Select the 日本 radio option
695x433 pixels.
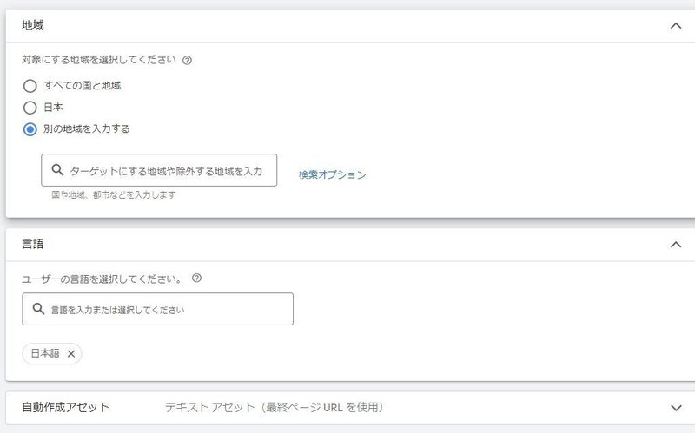tap(30, 108)
